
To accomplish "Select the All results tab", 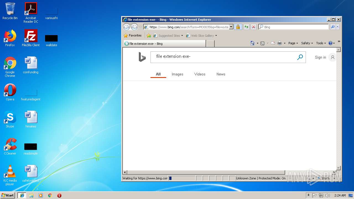I will (158, 74).
